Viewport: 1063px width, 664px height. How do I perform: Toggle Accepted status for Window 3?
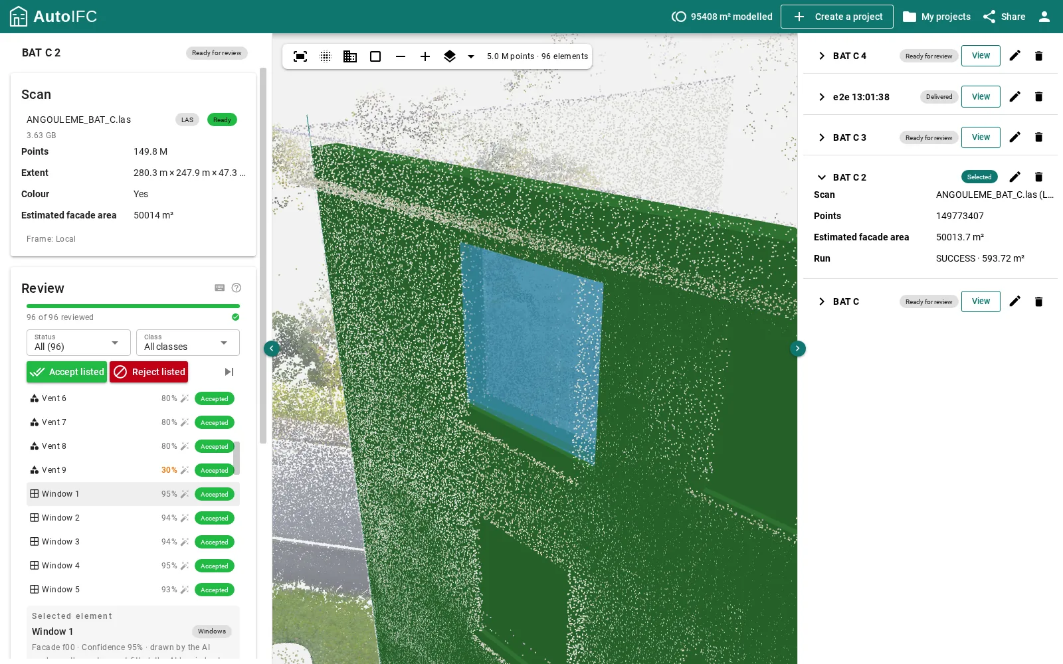[214, 542]
